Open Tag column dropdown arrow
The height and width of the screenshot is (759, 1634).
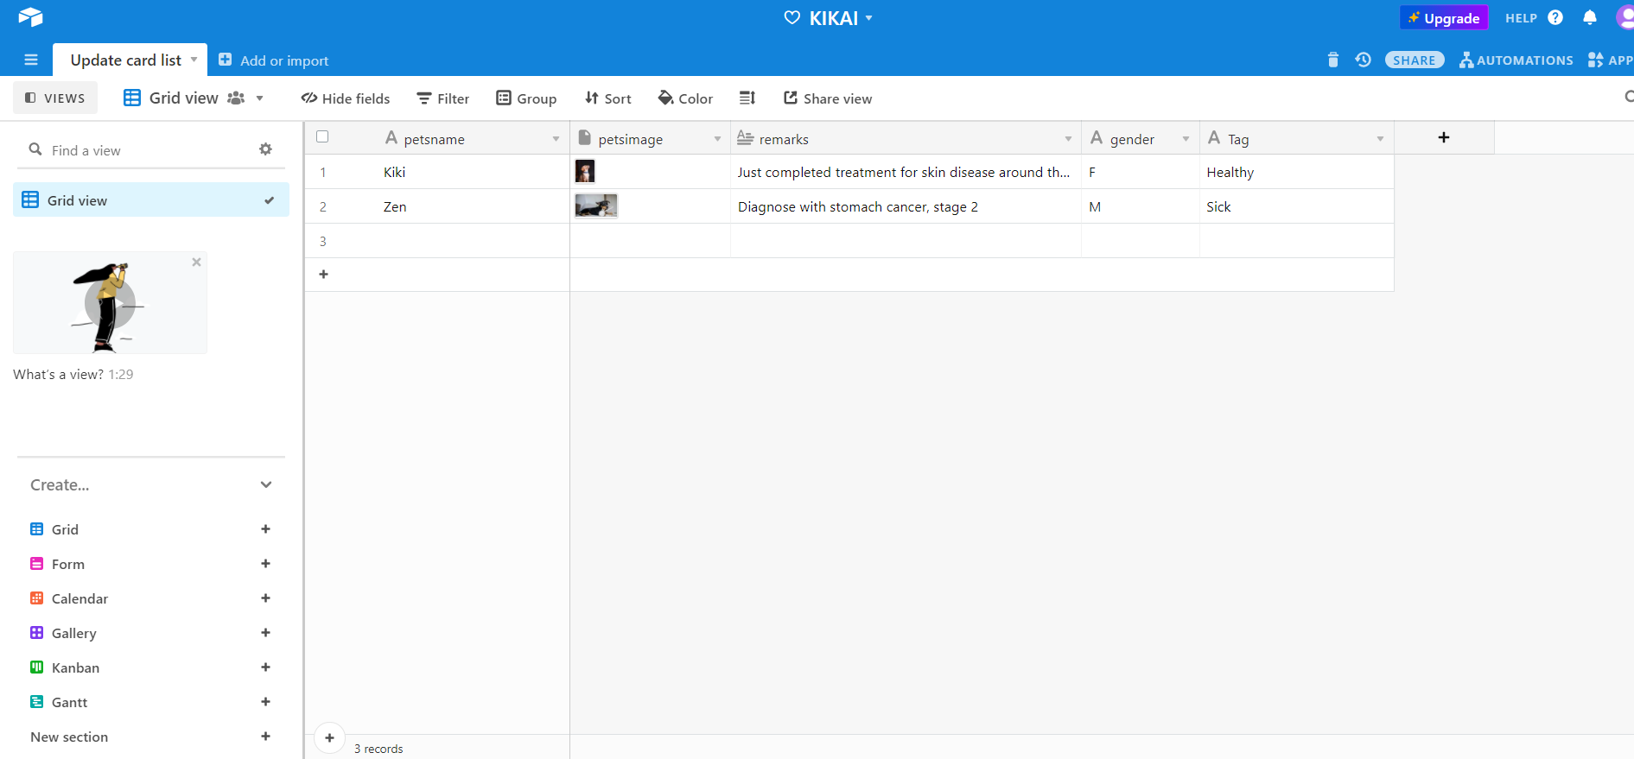[1380, 139]
